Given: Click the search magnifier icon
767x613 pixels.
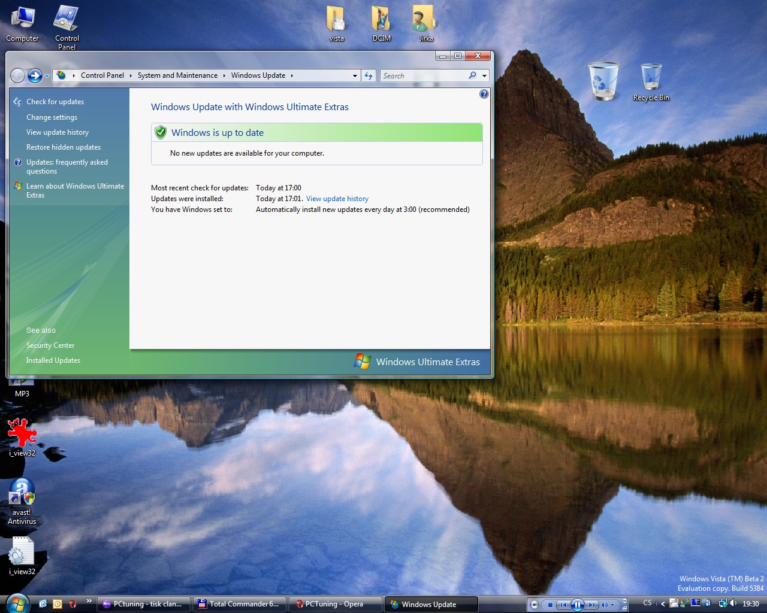Looking at the screenshot, I should tap(472, 75).
